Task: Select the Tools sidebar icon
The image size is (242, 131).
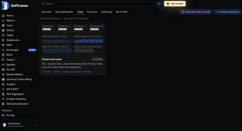Action: pos(3,26)
